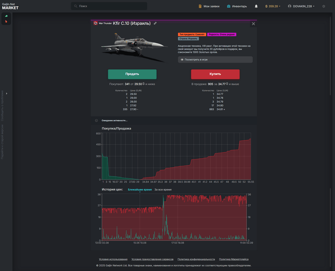Click the 15:26 10.08 time label on price chart
335x271 pixels.
click(140, 243)
